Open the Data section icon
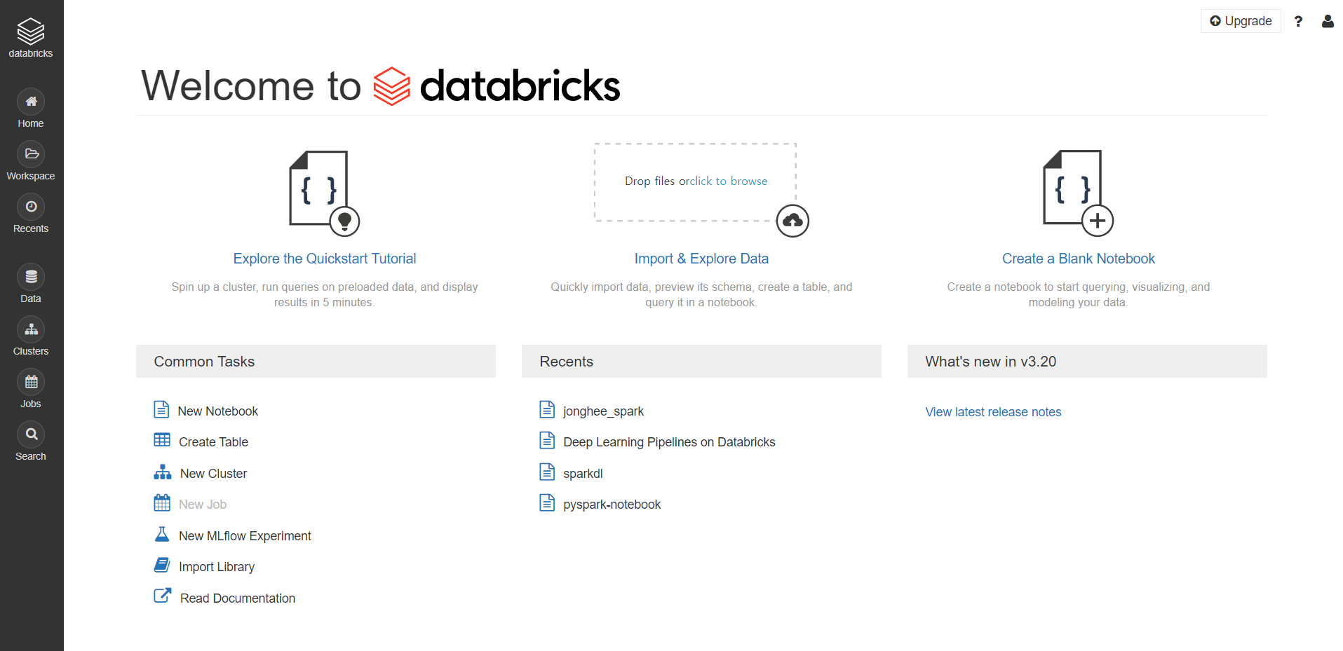Screen dimensions: 1343x651 (x=31, y=277)
